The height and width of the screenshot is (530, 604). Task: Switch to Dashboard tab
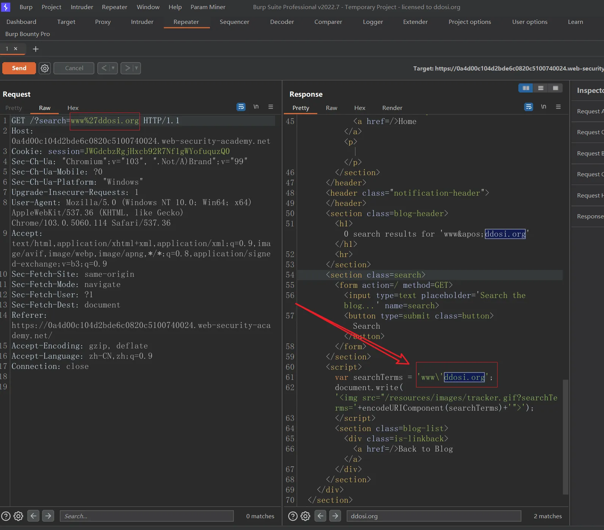[x=22, y=22]
